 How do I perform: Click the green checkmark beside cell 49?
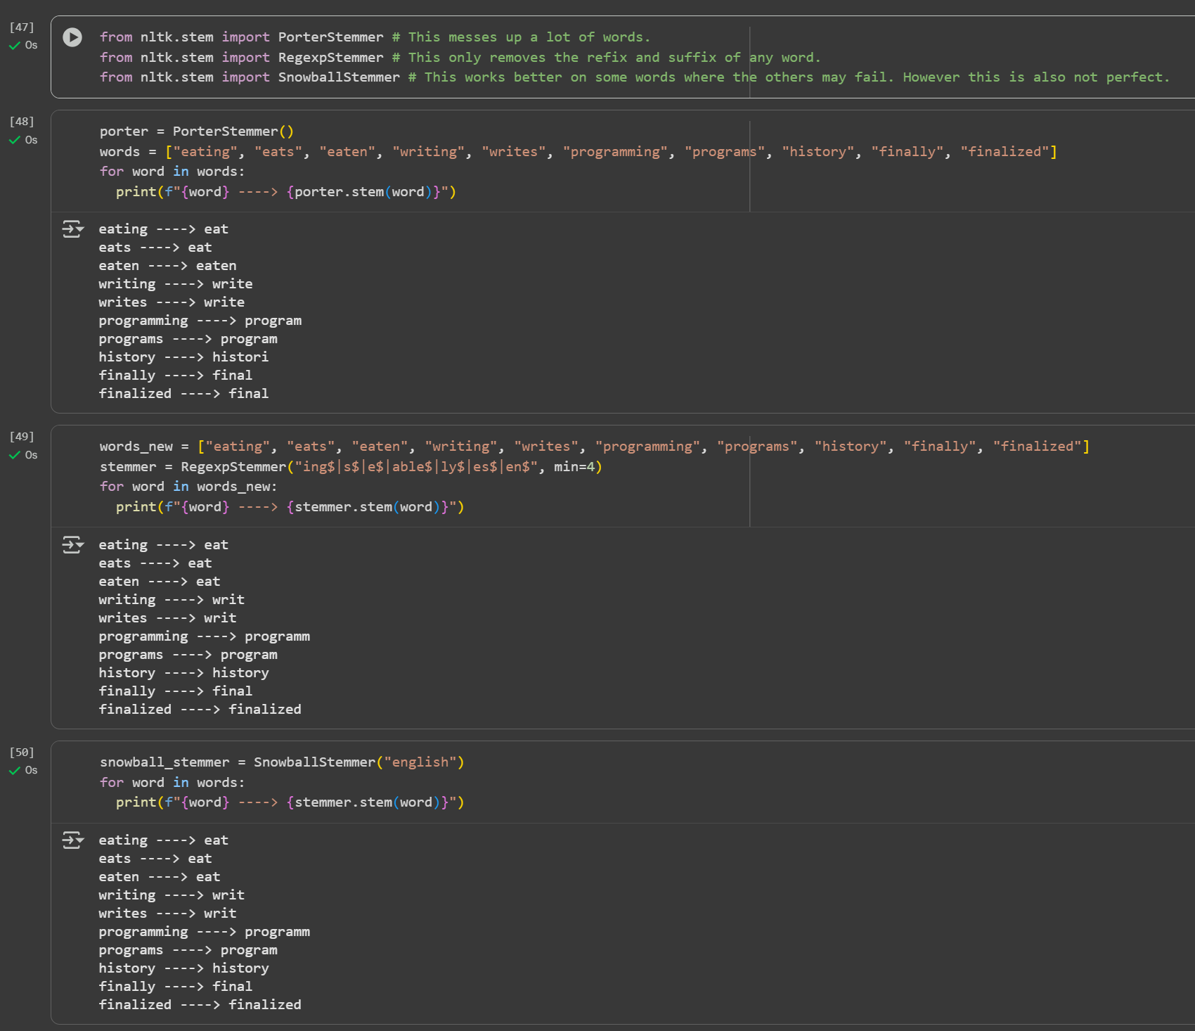[x=15, y=456]
